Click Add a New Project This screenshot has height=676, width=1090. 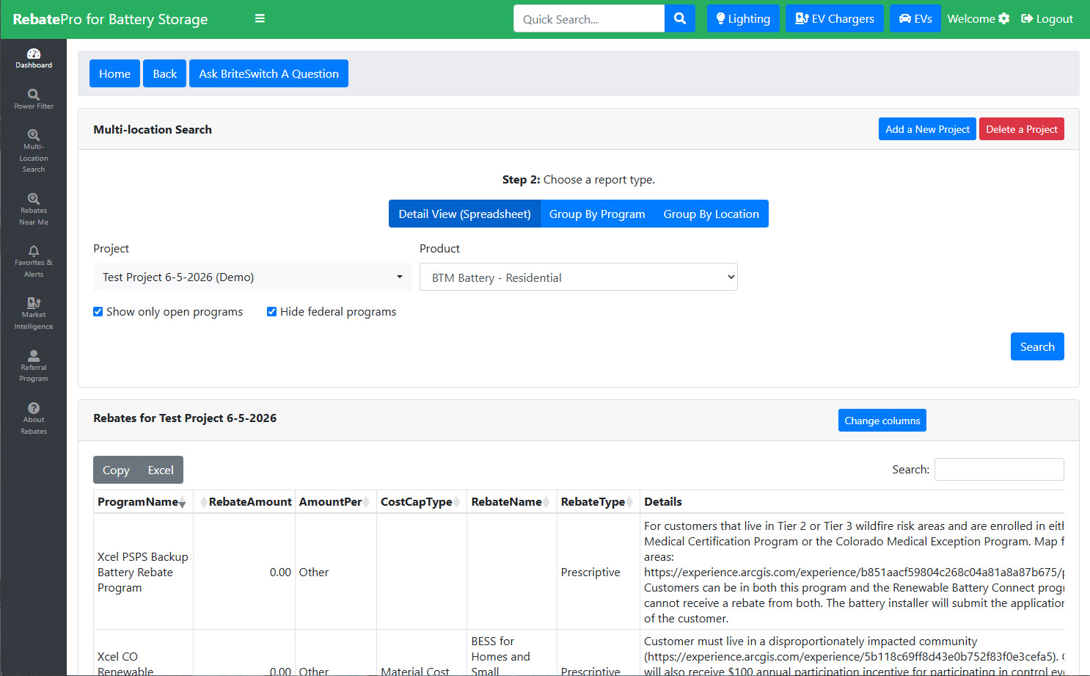click(927, 129)
